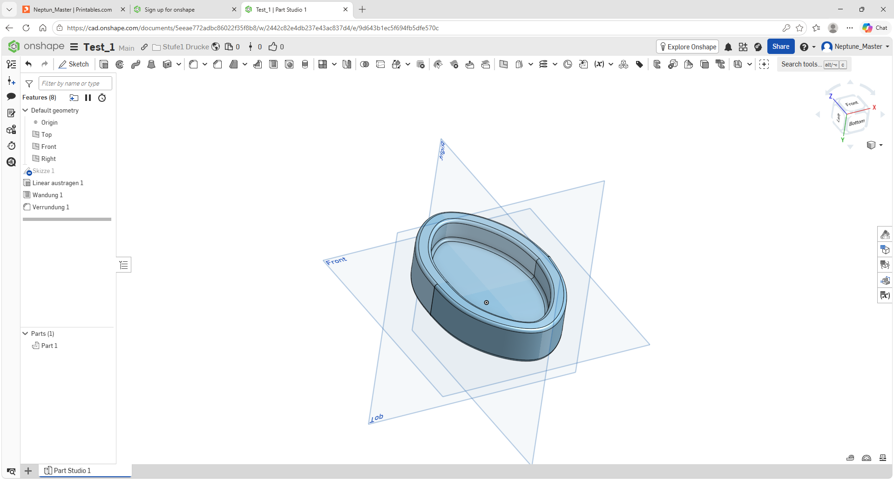Click the Bottom face on the view cube
The image size is (894, 480).
click(856, 123)
